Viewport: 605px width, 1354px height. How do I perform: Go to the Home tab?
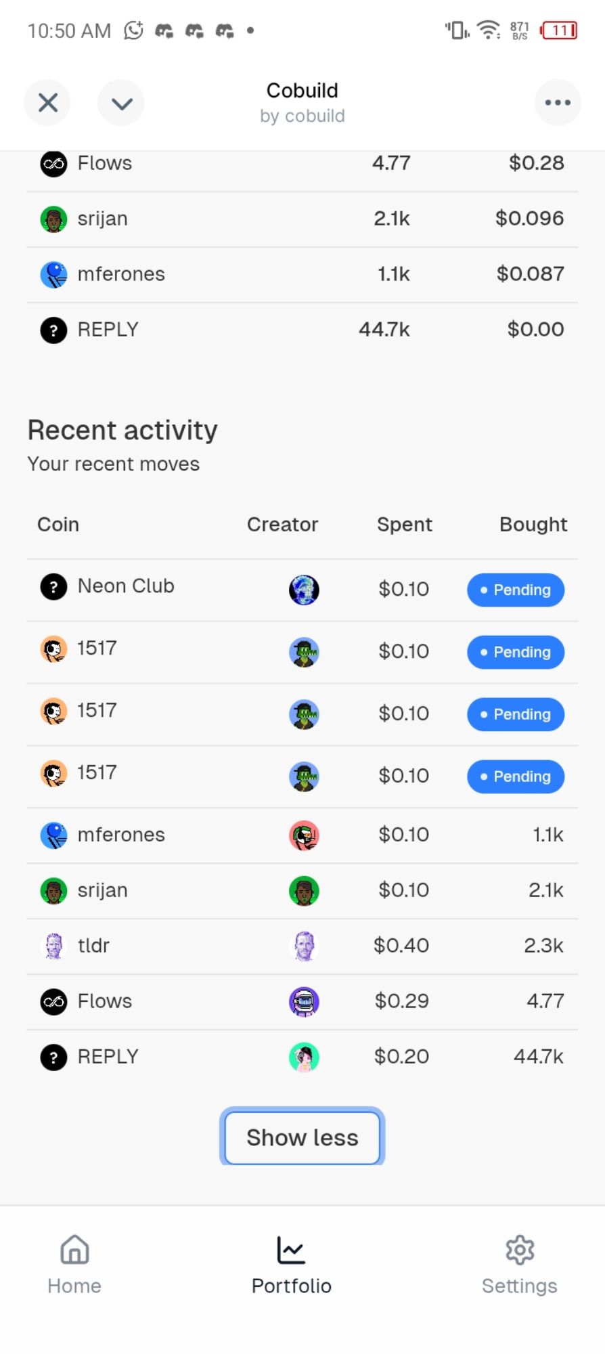[x=74, y=1264]
